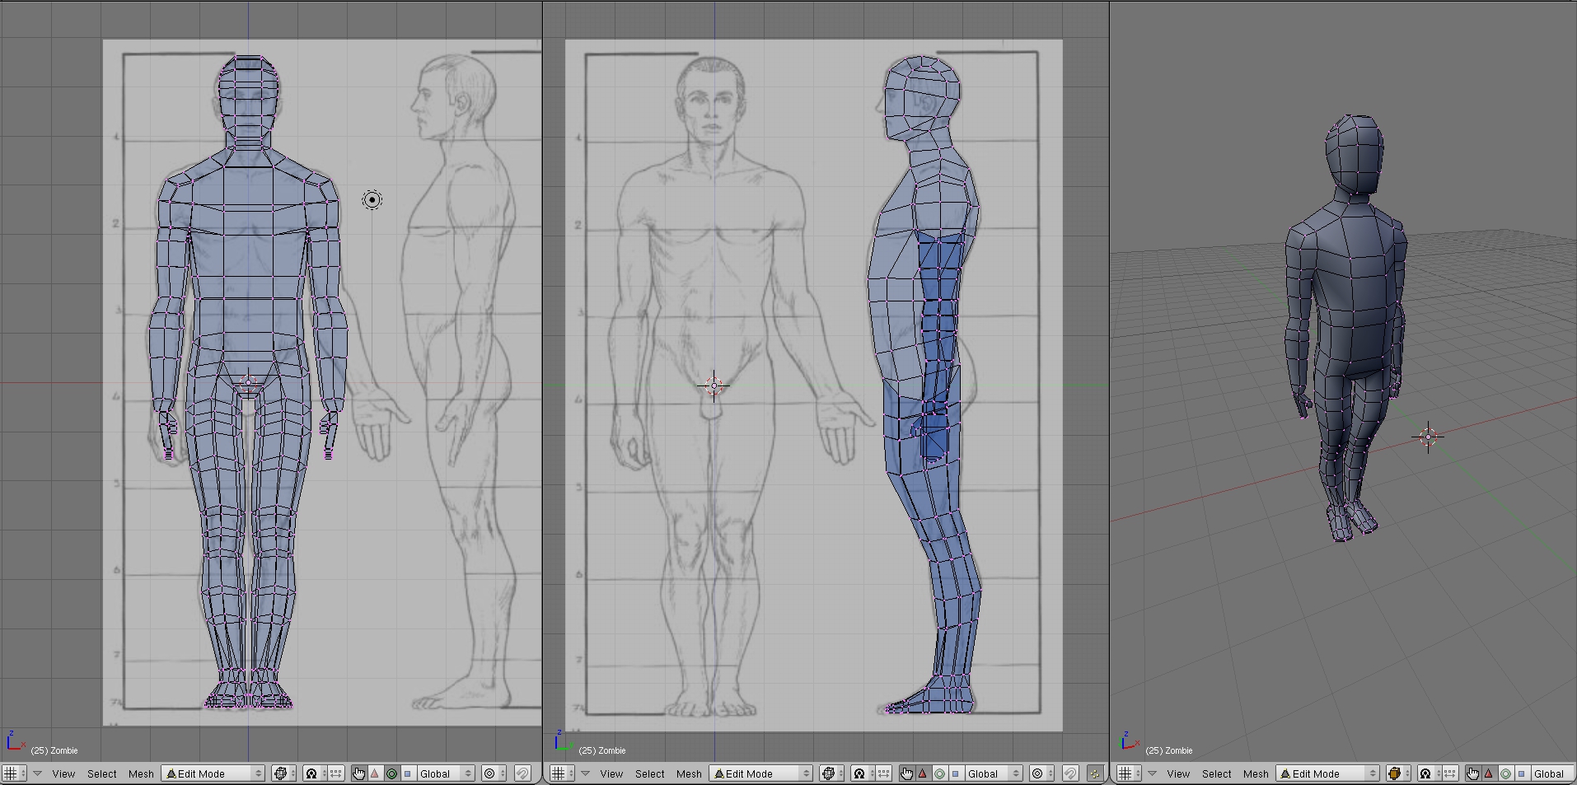Image resolution: width=1577 pixels, height=785 pixels.
Task: Open the View menu in right viewport
Action: pos(1178,773)
